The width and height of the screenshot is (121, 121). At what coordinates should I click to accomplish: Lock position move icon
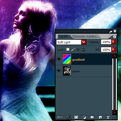pyautogui.click(x=78, y=50)
